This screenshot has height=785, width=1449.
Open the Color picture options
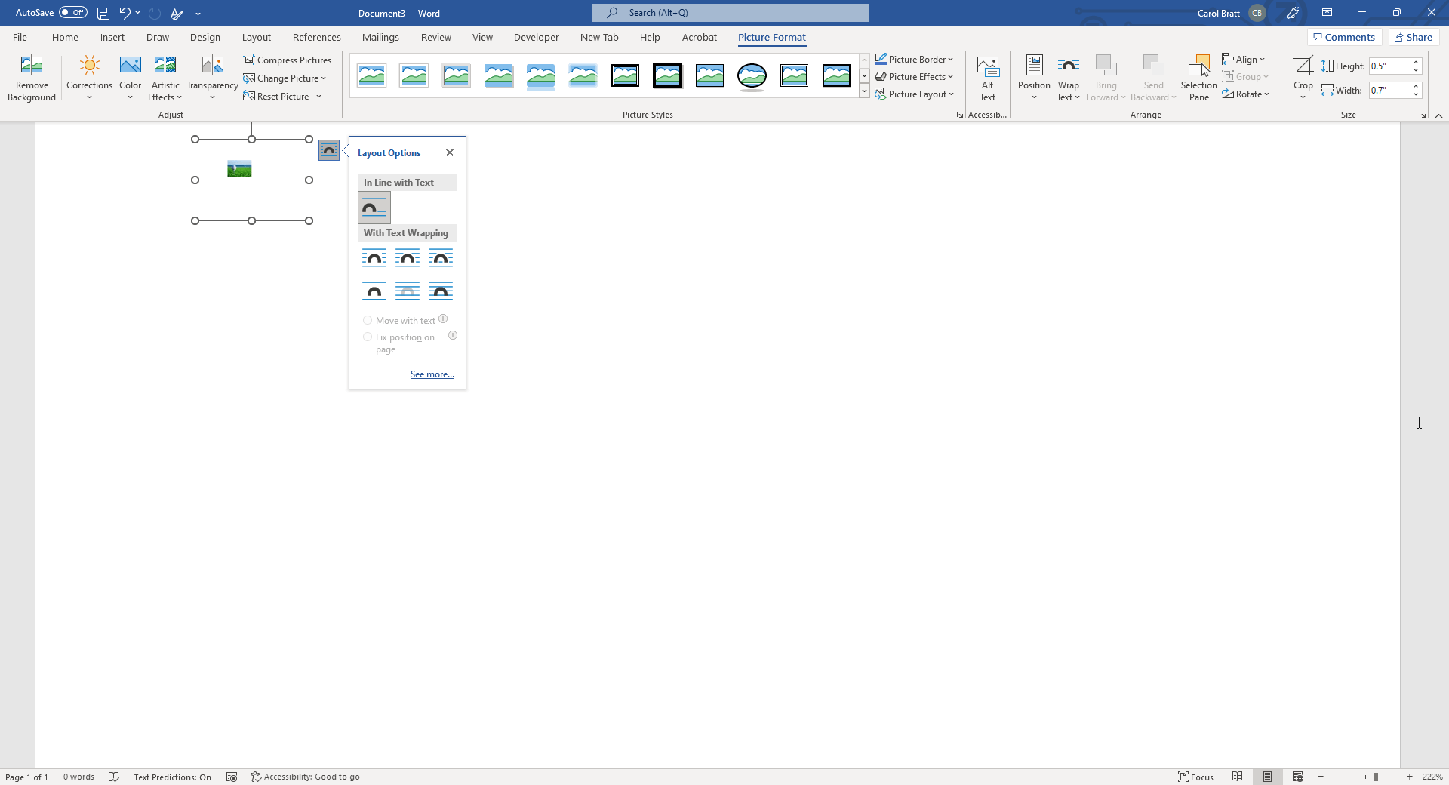[x=130, y=78]
